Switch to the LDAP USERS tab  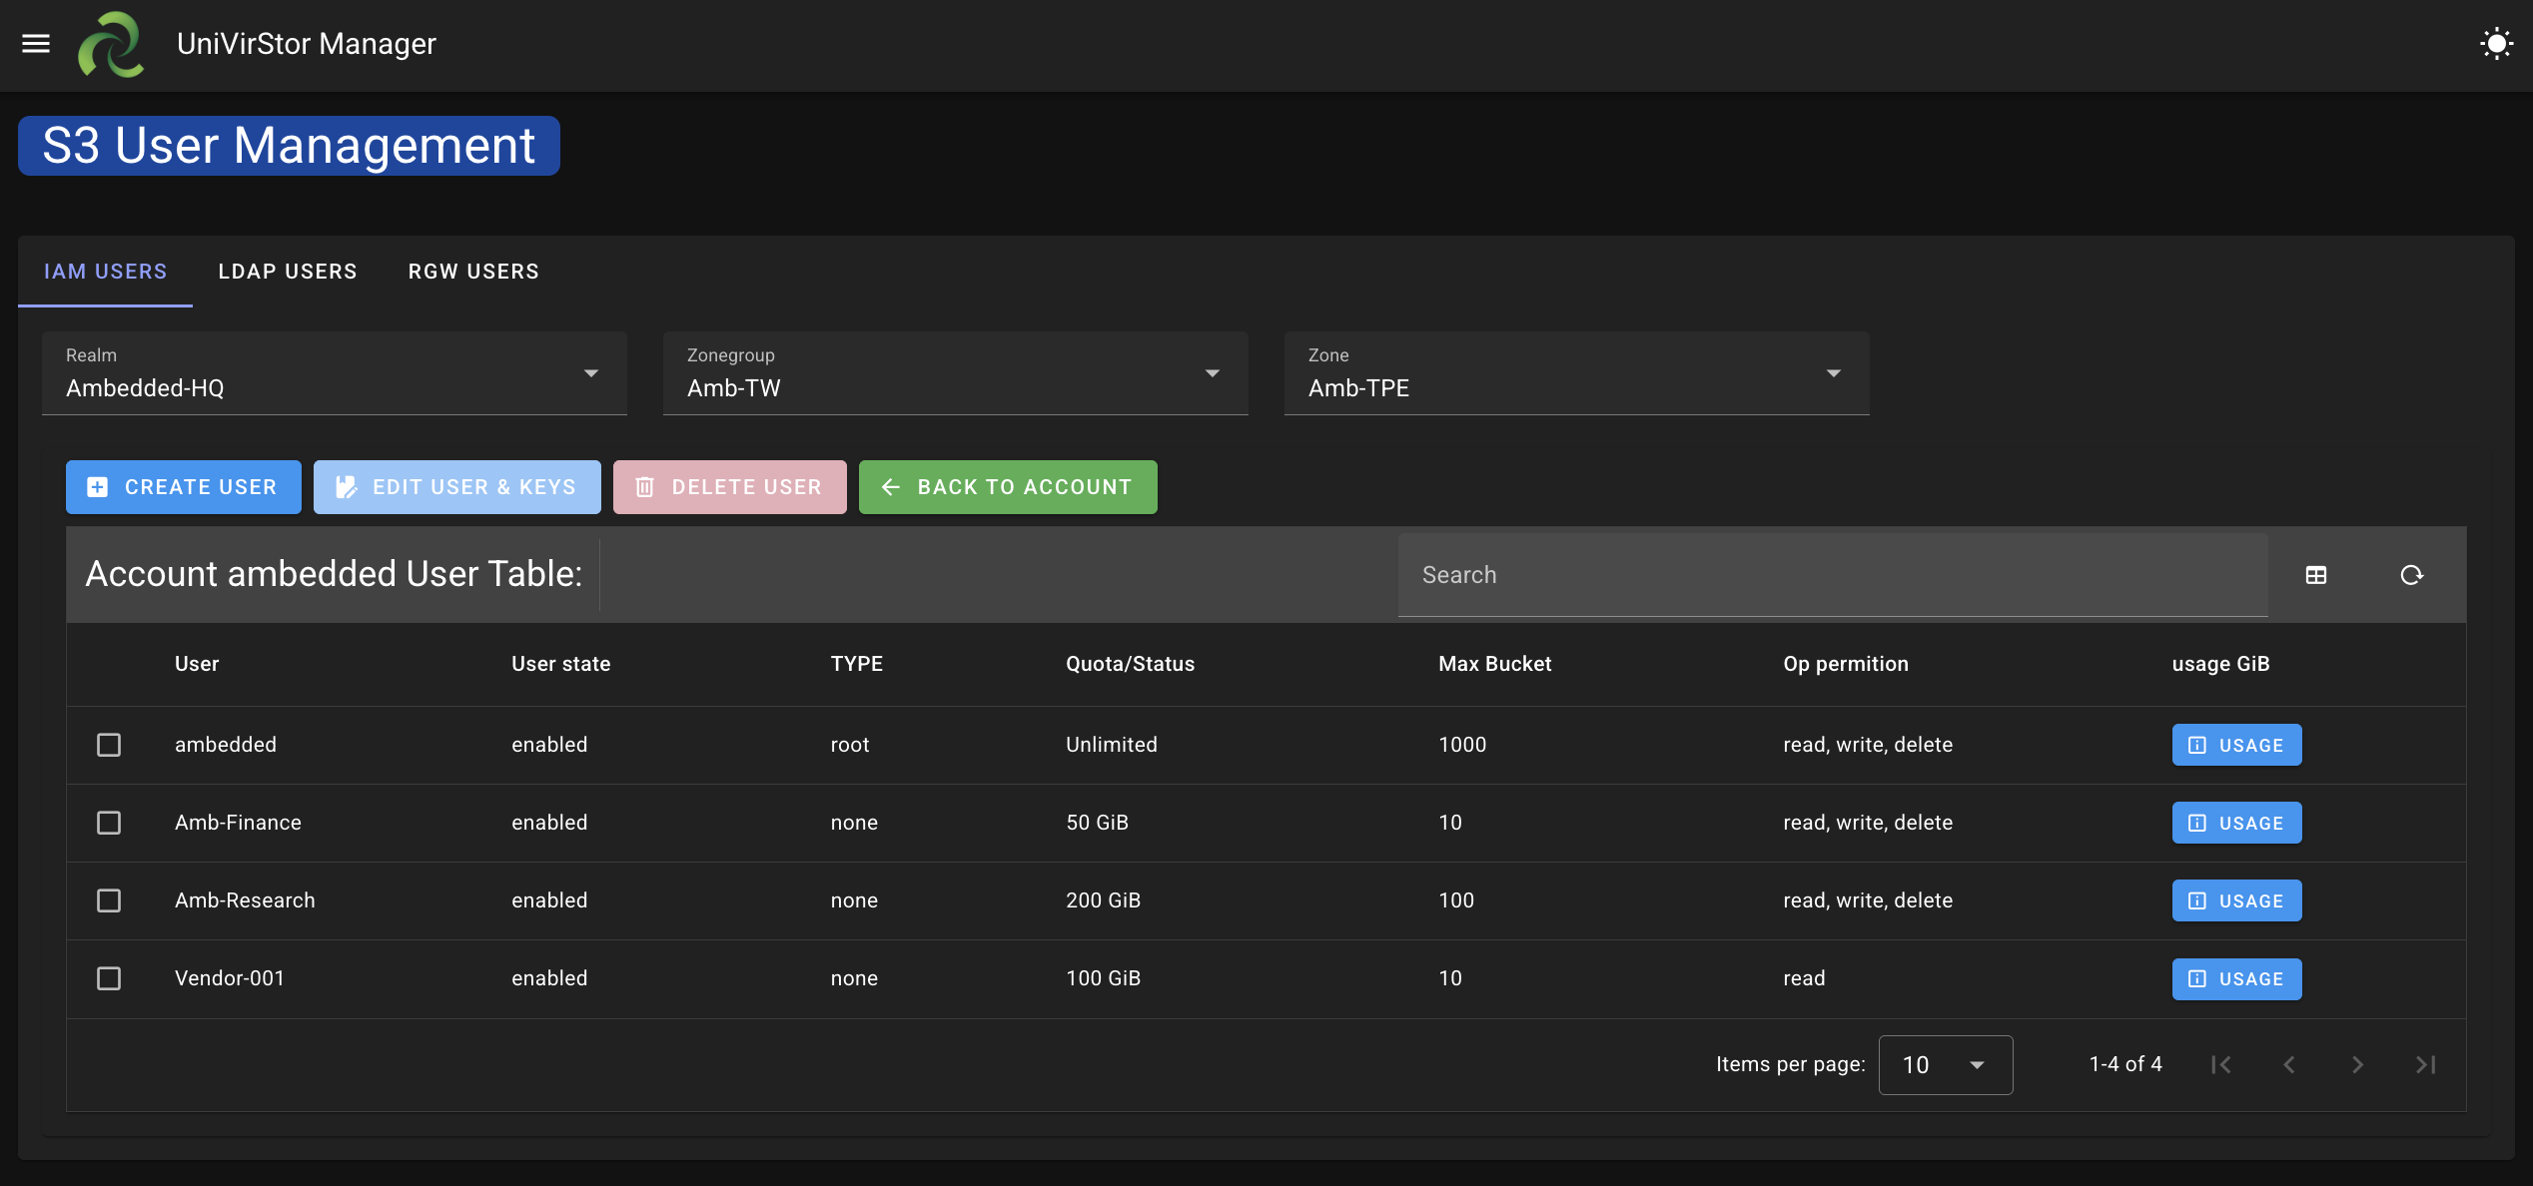point(288,272)
